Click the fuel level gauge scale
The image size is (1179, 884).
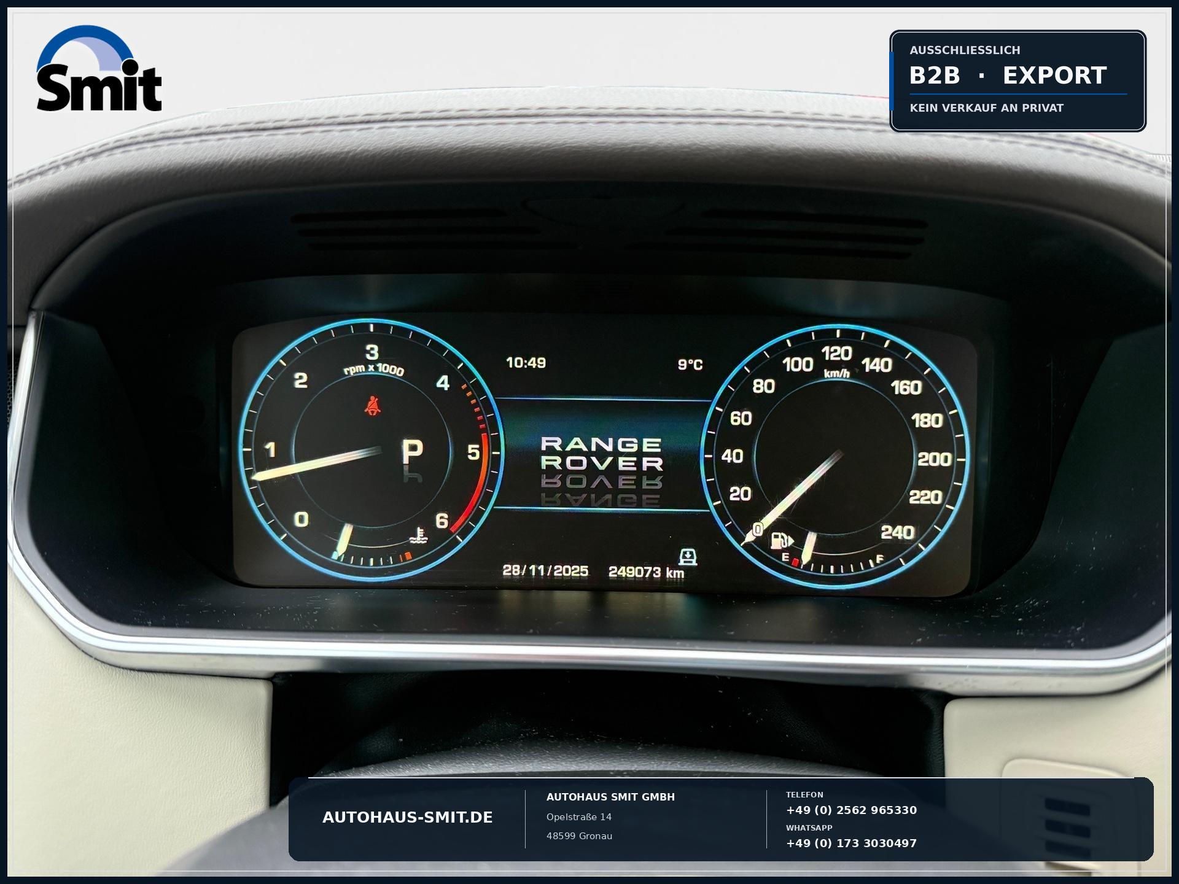coord(836,565)
